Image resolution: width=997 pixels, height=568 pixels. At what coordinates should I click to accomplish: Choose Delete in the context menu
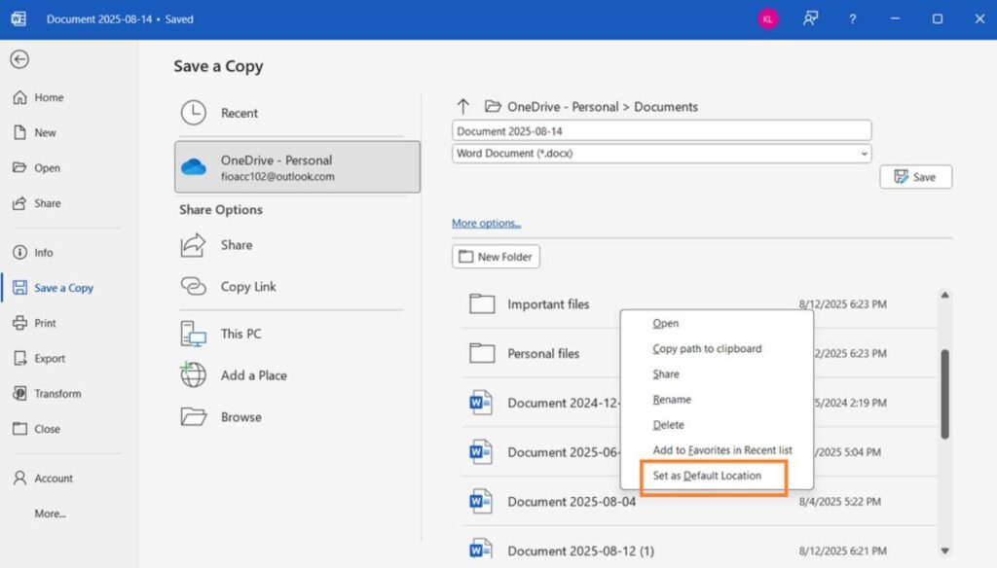(x=717, y=424)
